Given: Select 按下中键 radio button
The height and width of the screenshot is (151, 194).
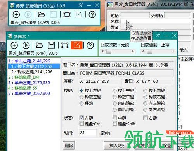Looking at the screenshot, I should click(x=114, y=90).
